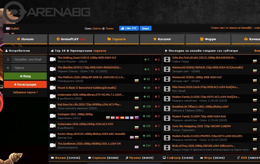The width and height of the screenshot is (260, 164).
Task: Click the ArenaBG logo
Action: coord(47,12)
